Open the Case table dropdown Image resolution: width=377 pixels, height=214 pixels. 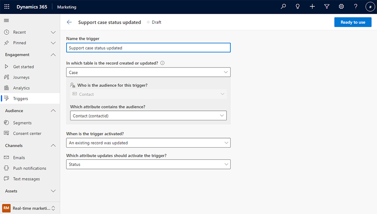click(x=148, y=72)
